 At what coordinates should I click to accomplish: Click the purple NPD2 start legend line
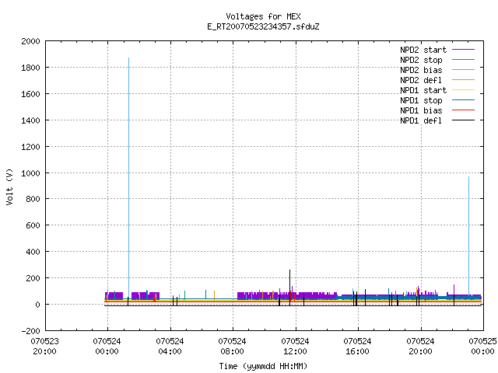tap(463, 50)
